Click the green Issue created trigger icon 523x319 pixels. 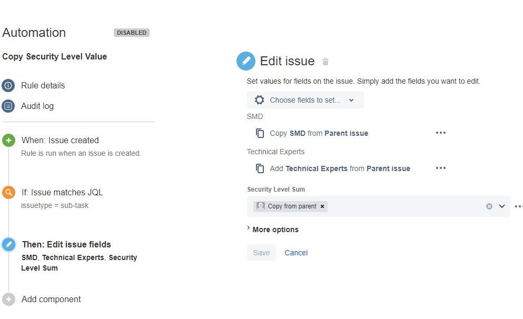pyautogui.click(x=8, y=140)
